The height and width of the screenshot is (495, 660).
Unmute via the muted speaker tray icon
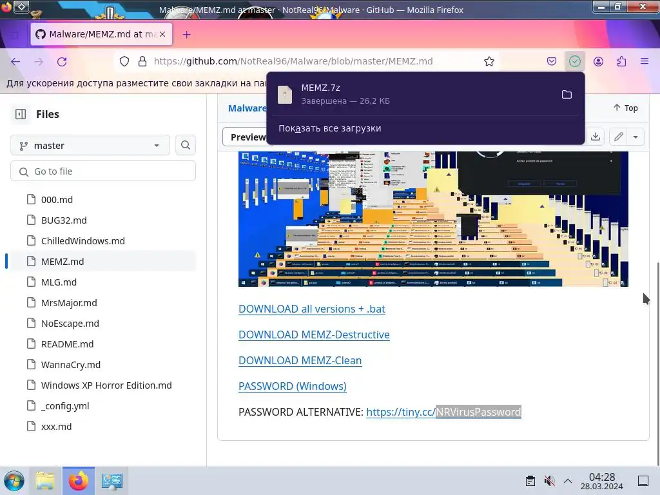(549, 481)
